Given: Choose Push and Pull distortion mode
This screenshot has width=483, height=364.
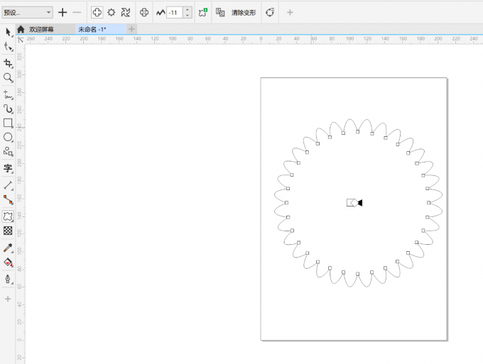Looking at the screenshot, I should tap(97, 12).
